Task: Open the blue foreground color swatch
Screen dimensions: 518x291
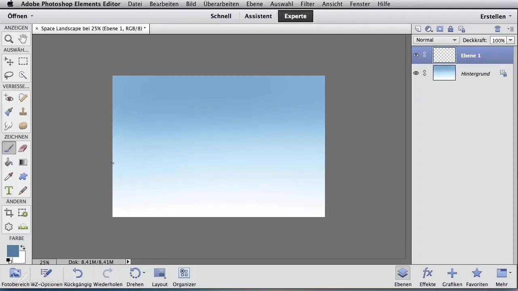Action: 13,251
